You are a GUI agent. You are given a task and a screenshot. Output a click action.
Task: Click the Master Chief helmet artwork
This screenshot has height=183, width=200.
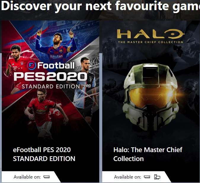click(151, 97)
